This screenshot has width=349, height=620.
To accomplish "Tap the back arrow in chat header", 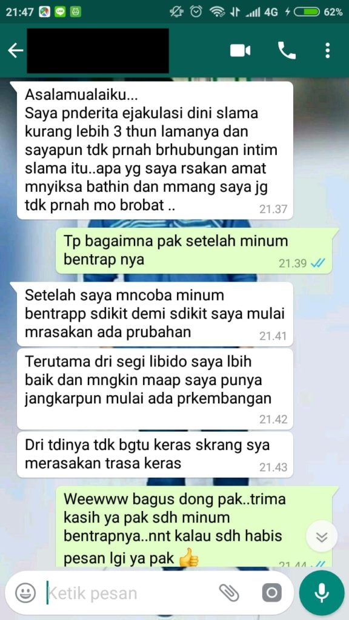I will coord(15,51).
